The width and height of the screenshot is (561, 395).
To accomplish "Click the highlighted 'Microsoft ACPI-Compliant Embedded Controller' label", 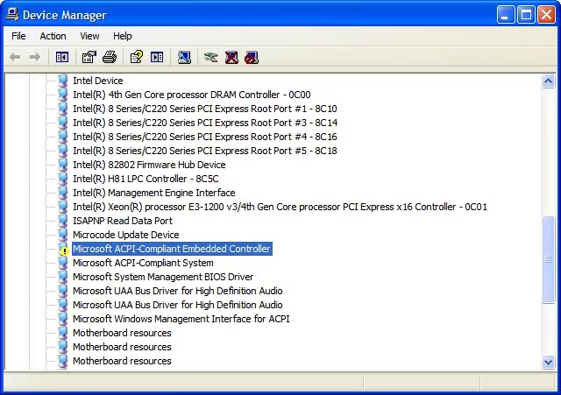I will 172,249.
